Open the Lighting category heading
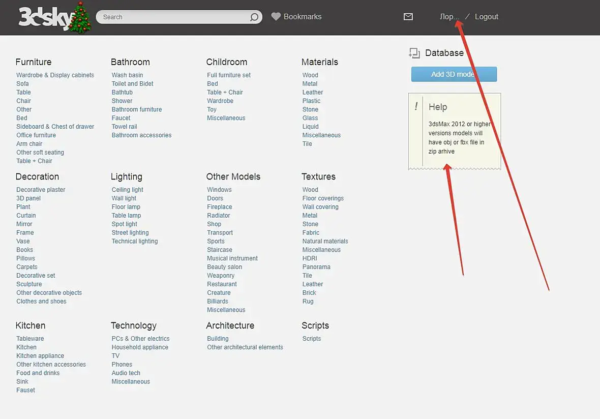Viewport: 600px width, 419px height. click(126, 177)
